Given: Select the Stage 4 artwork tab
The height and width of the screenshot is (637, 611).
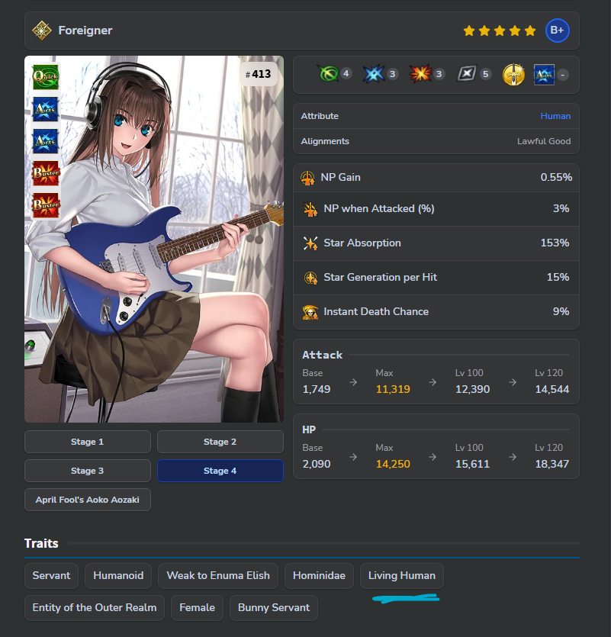Looking at the screenshot, I should click(x=220, y=471).
